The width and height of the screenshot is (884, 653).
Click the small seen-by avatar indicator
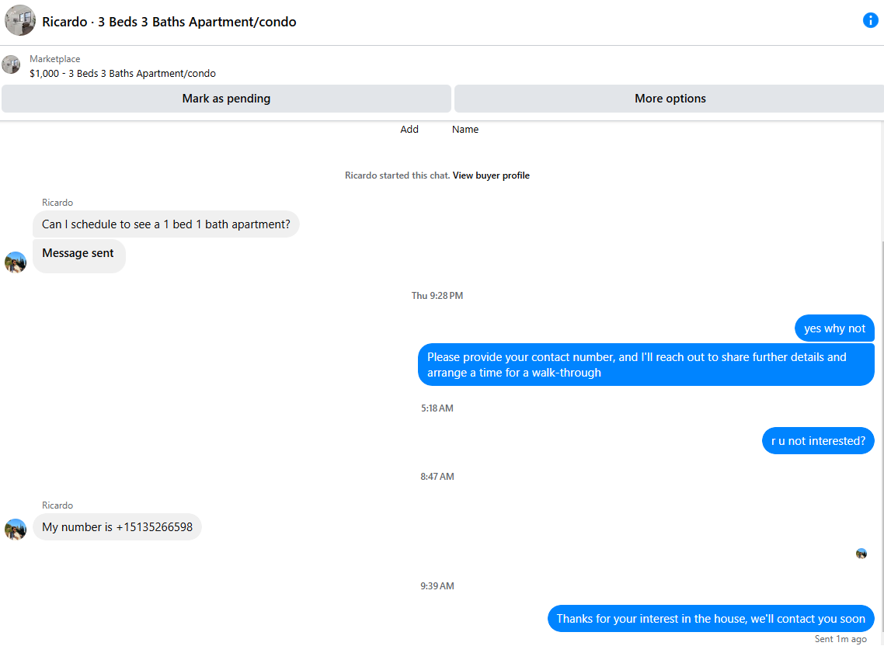[861, 554]
